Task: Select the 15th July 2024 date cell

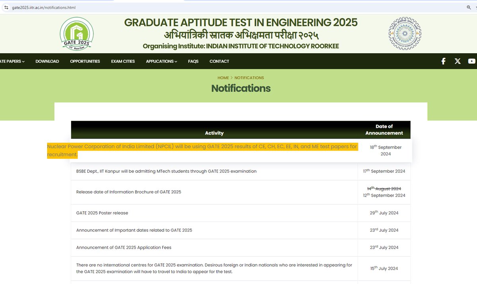Action: 384,269
